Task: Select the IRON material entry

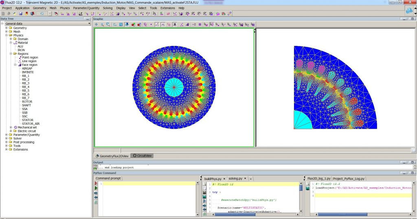Action: 21,50
